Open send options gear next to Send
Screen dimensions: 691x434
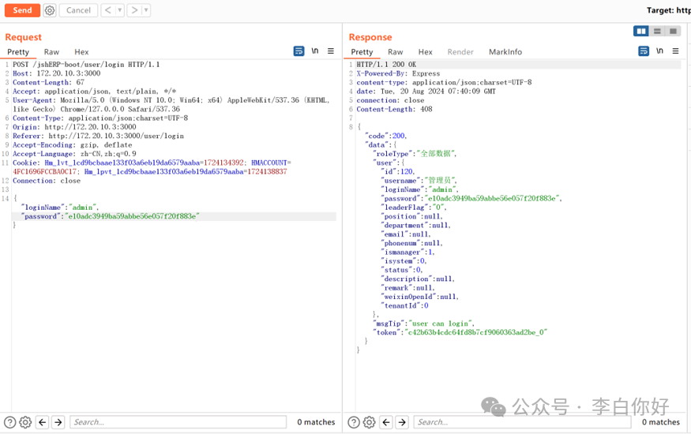pyautogui.click(x=50, y=10)
